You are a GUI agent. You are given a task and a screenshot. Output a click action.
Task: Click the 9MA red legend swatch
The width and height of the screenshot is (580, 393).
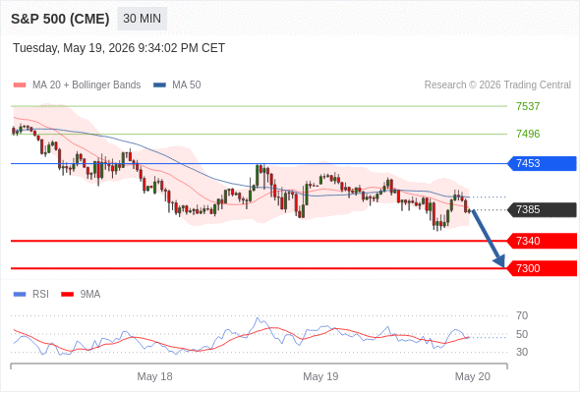click(x=67, y=295)
